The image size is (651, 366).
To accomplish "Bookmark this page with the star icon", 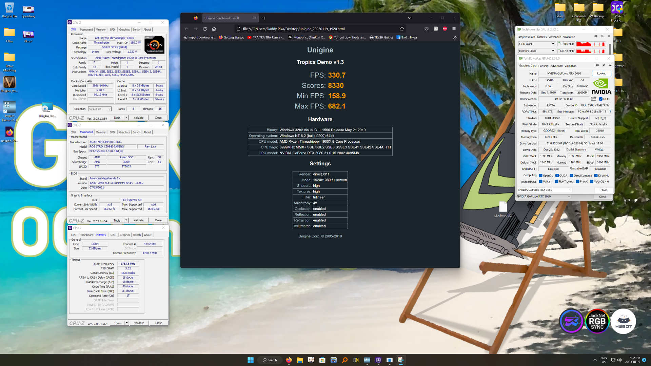I will tap(402, 29).
